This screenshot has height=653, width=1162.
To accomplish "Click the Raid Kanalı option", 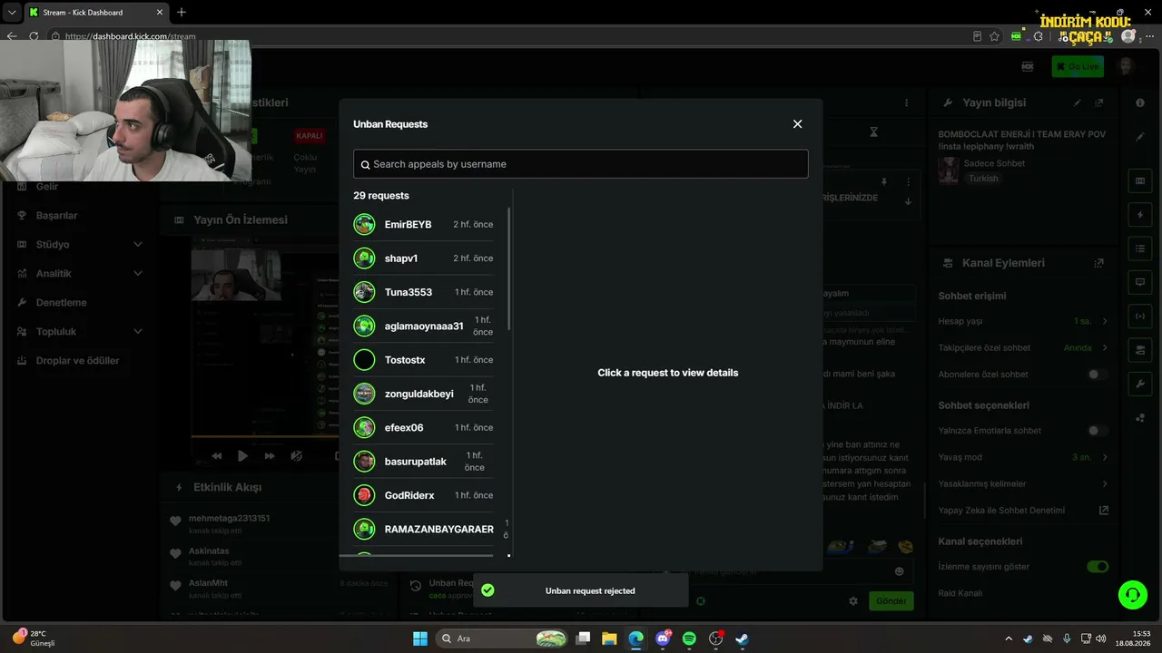I will coord(960,593).
